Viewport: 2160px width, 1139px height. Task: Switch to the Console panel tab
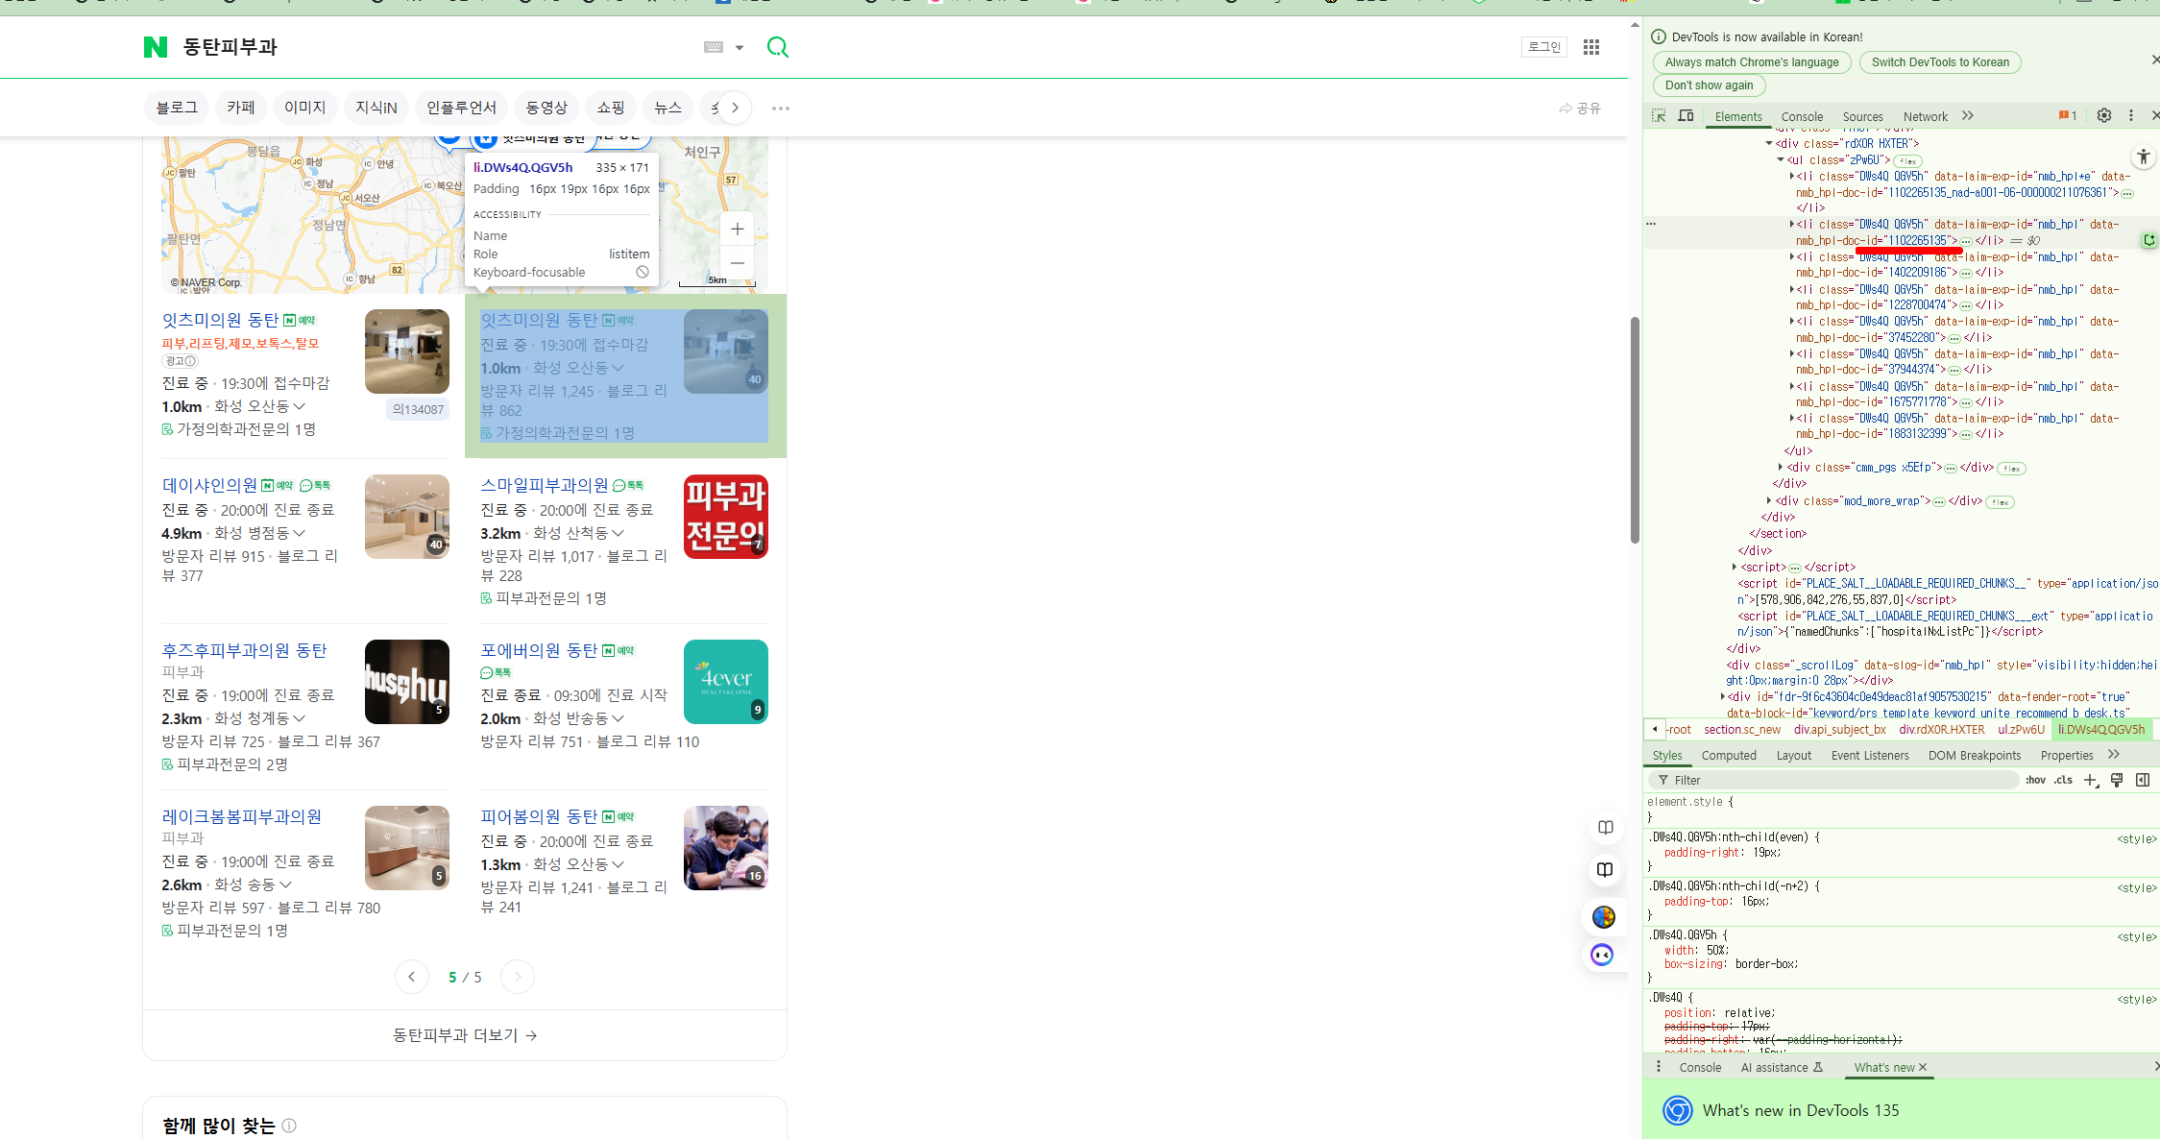1802,116
